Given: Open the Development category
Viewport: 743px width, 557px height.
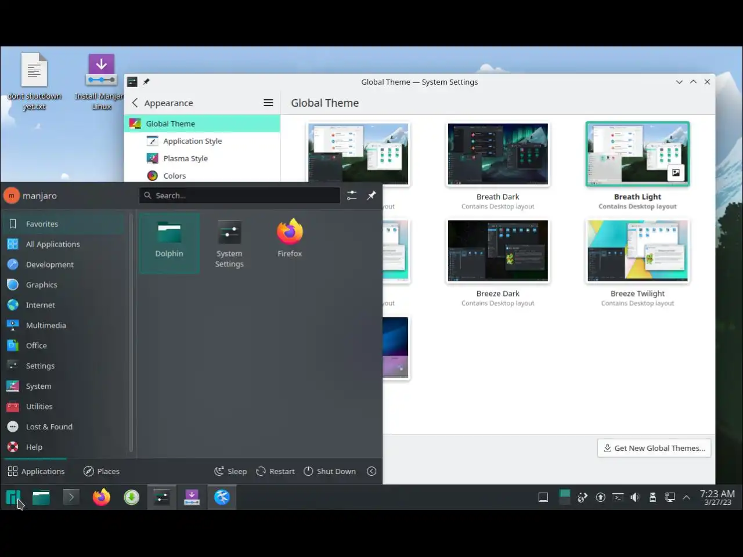Looking at the screenshot, I should click(64, 265).
